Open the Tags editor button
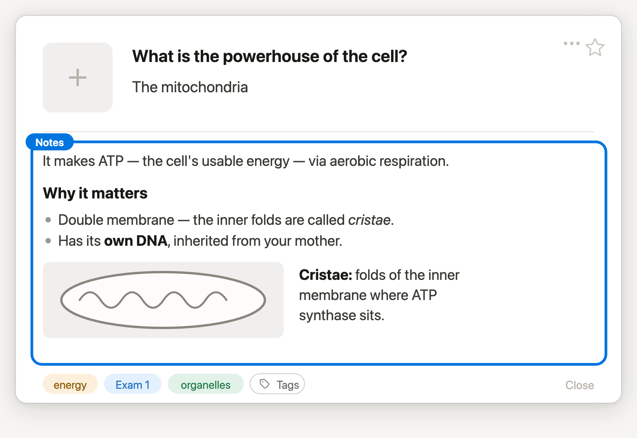This screenshot has width=637, height=438. [x=277, y=384]
